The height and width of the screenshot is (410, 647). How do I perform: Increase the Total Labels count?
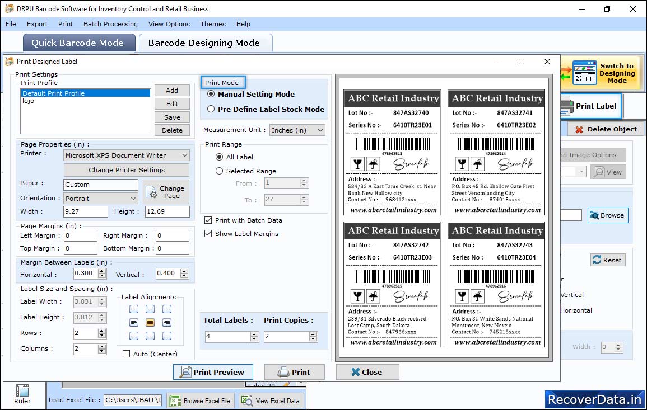coord(254,334)
